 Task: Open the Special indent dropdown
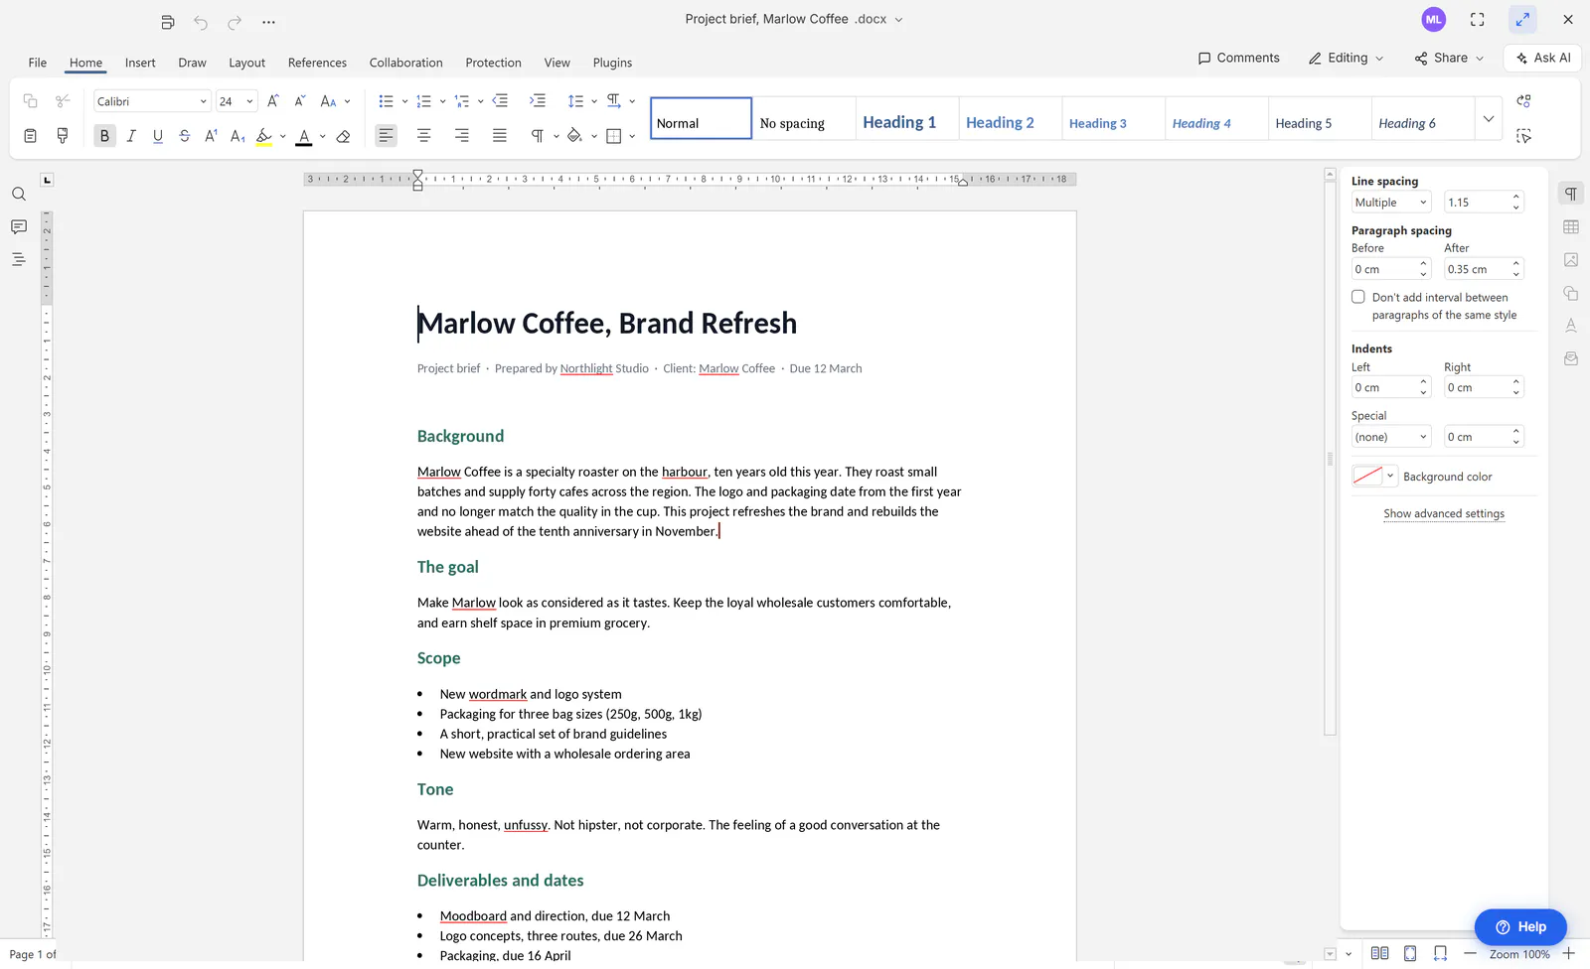click(x=1391, y=437)
